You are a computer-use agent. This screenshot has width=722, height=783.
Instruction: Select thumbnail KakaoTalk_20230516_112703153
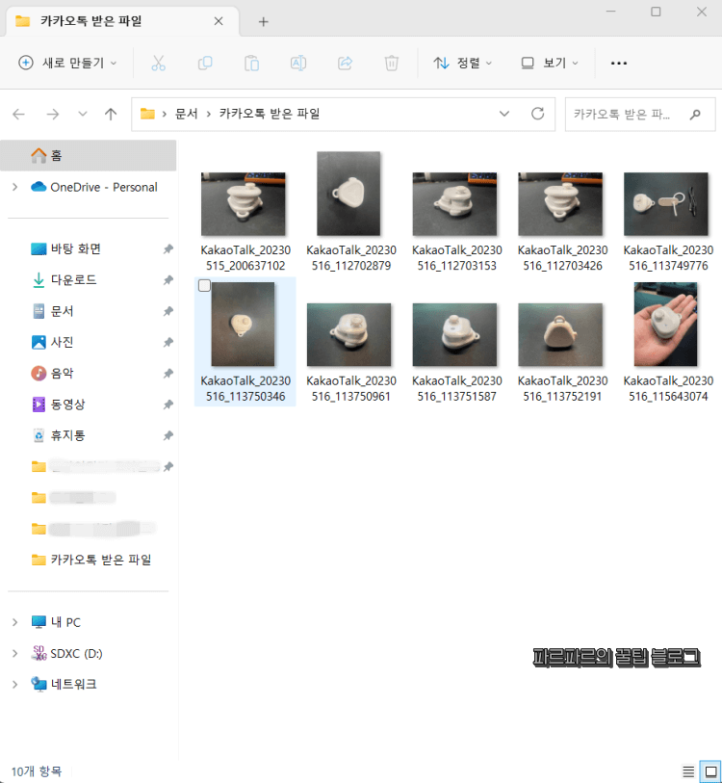[454, 204]
